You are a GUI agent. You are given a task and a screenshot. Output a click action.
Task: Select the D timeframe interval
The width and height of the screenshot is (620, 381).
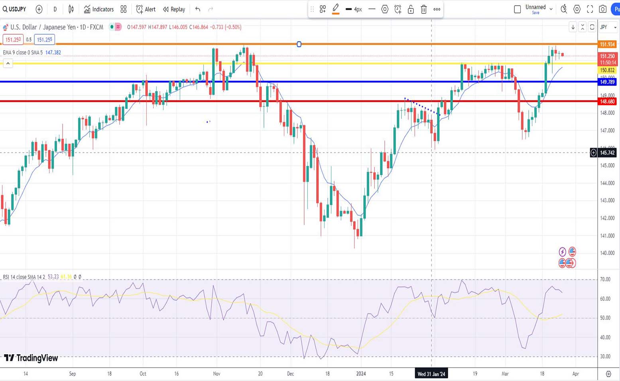point(55,9)
